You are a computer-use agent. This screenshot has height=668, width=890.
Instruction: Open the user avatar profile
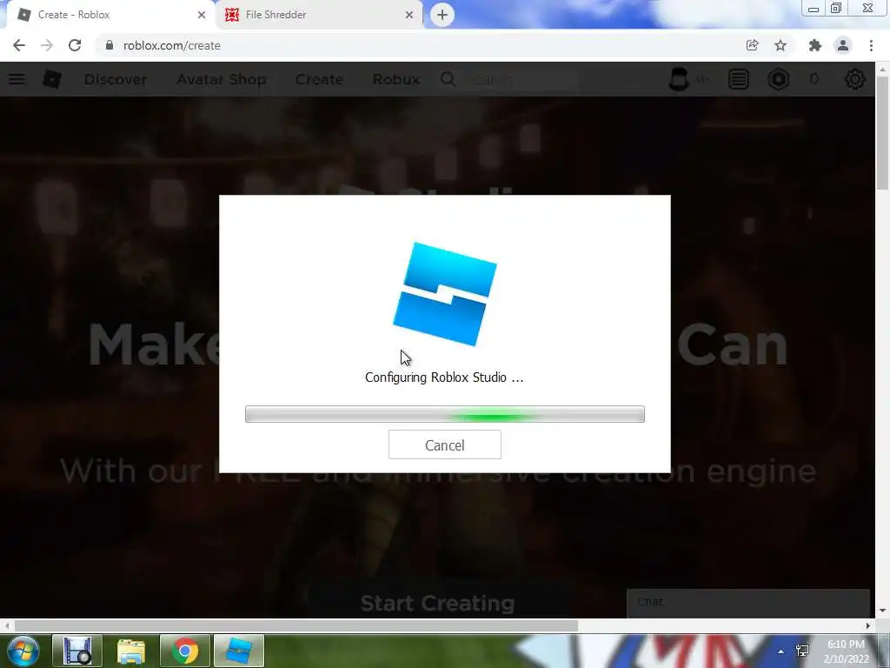[x=679, y=79]
